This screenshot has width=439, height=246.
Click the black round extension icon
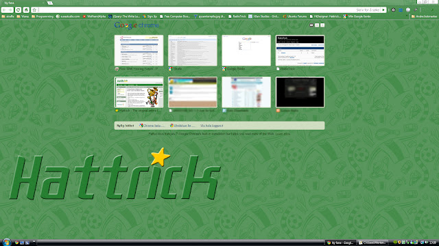coord(393,10)
